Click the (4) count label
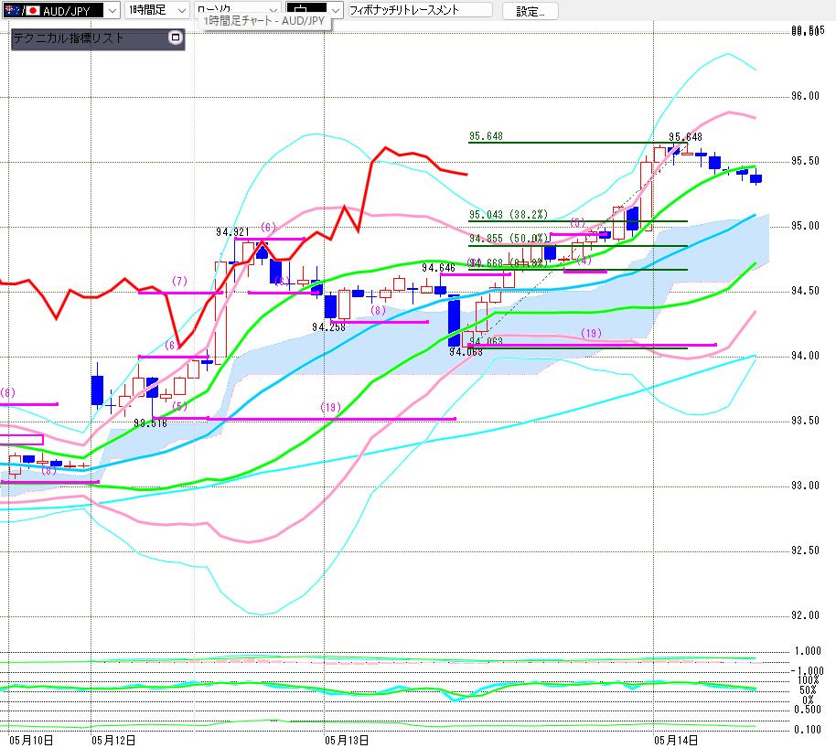This screenshot has height=748, width=836. pyautogui.click(x=584, y=261)
